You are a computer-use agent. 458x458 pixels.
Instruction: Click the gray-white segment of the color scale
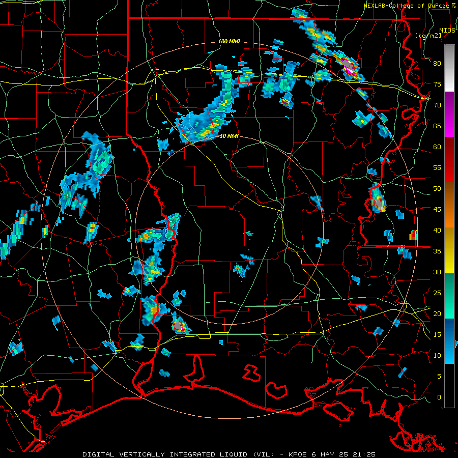point(449,68)
